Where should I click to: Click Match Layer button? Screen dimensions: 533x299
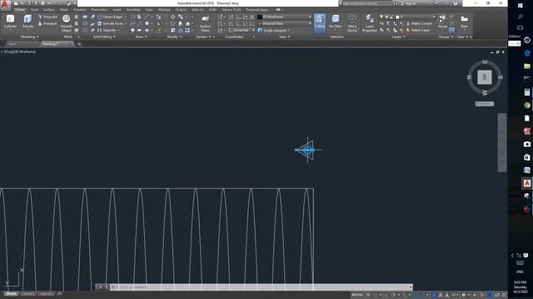pos(418,30)
